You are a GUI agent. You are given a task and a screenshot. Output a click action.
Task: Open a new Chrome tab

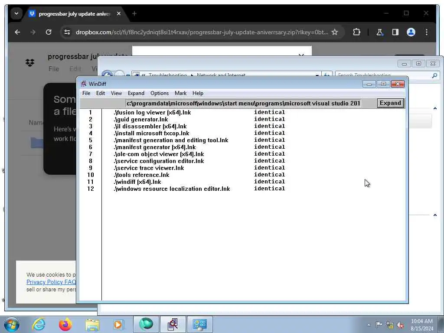click(x=134, y=13)
